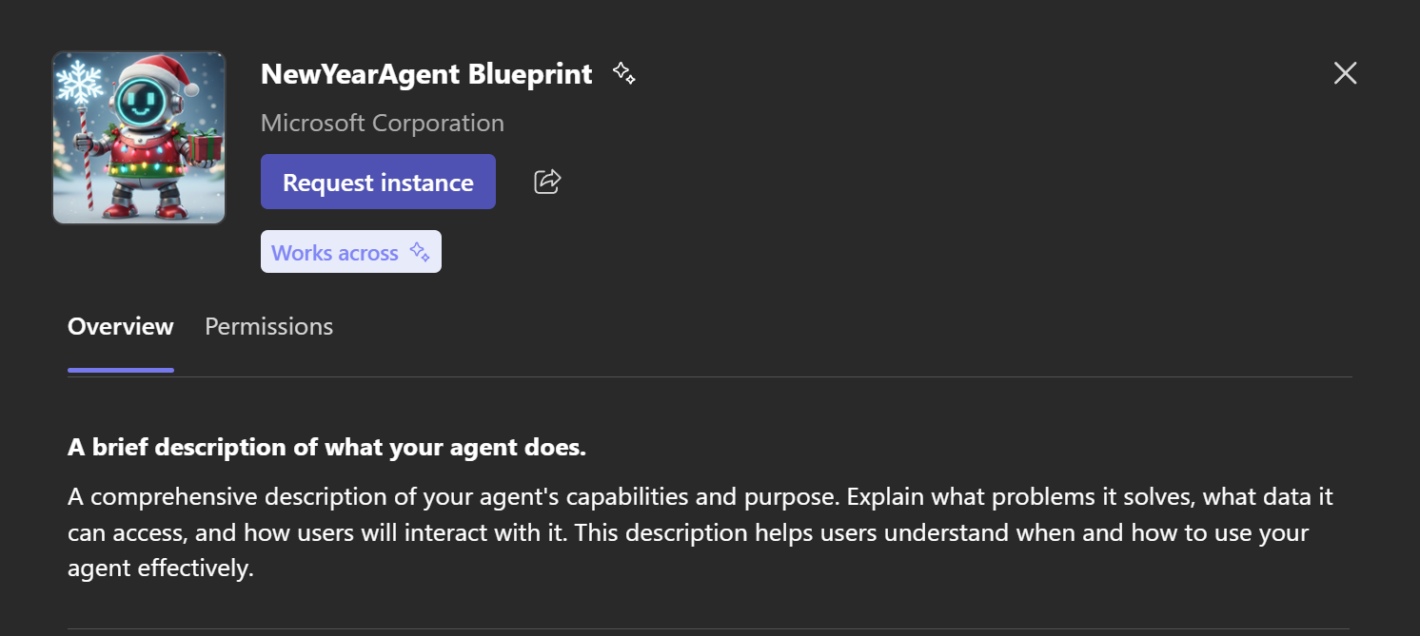Click the gift box held by the robot

pos(205,145)
